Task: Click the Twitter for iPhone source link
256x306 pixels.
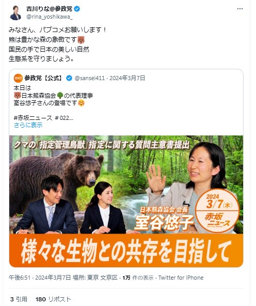Action: (181, 278)
